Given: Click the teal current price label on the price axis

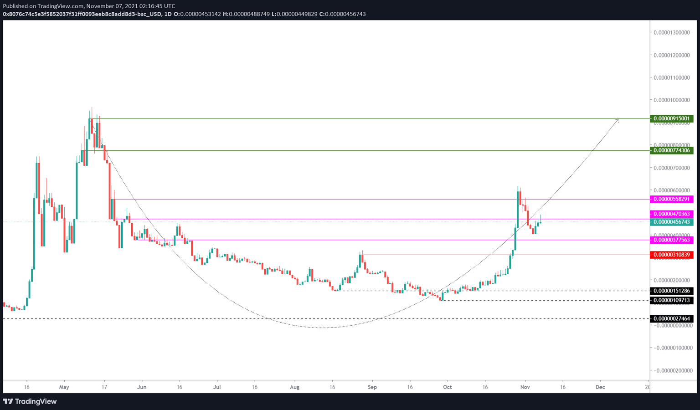Looking at the screenshot, I should coord(672,222).
